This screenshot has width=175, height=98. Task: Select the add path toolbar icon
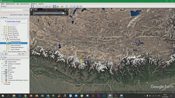(x=43, y=6)
